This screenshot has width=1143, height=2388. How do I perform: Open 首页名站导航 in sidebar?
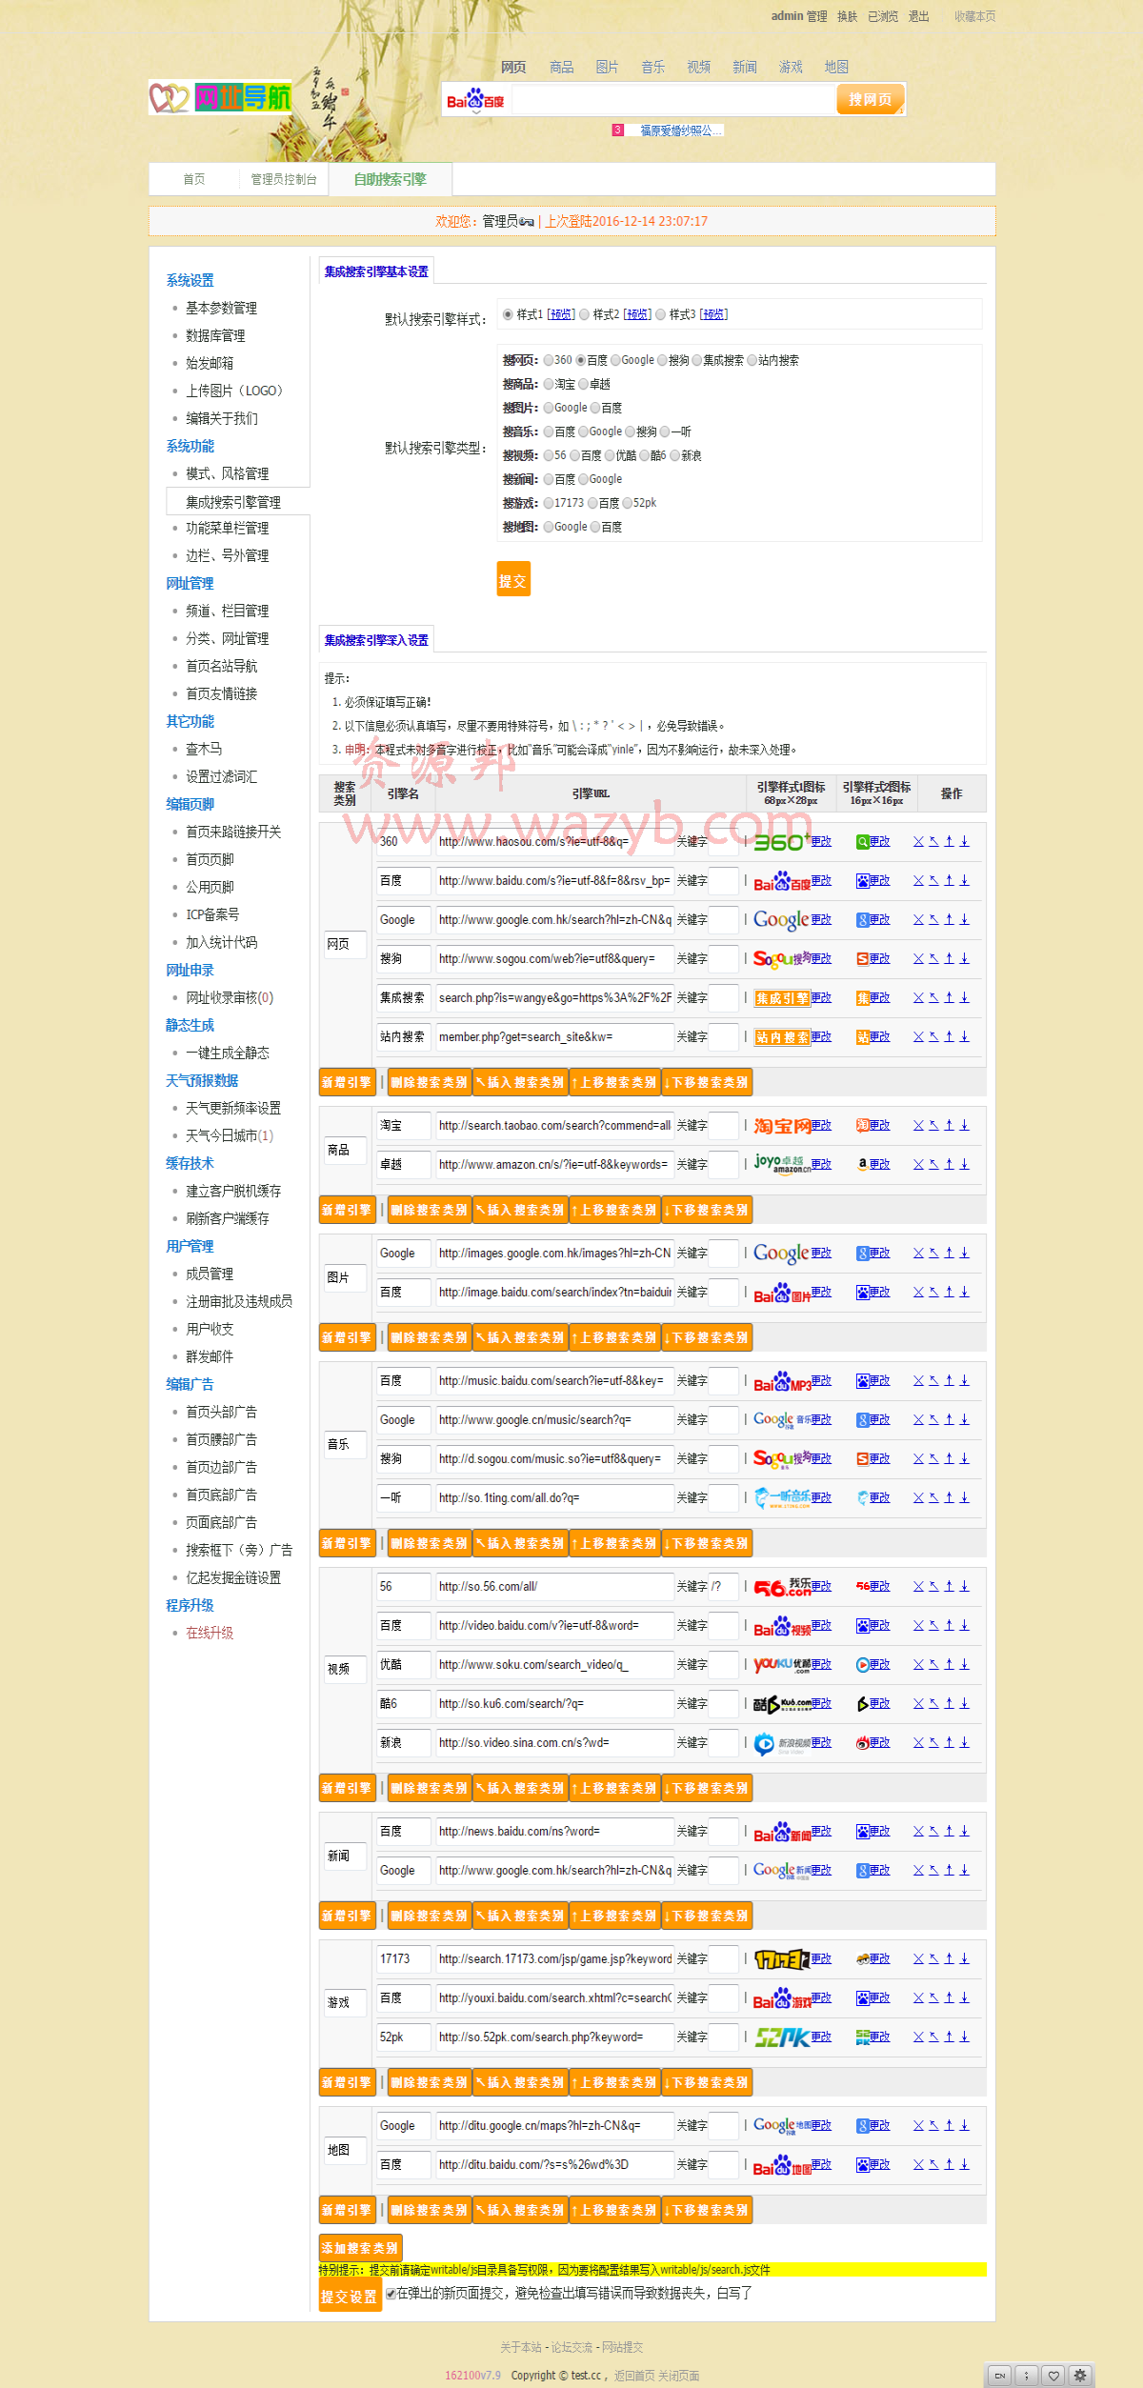(x=221, y=666)
